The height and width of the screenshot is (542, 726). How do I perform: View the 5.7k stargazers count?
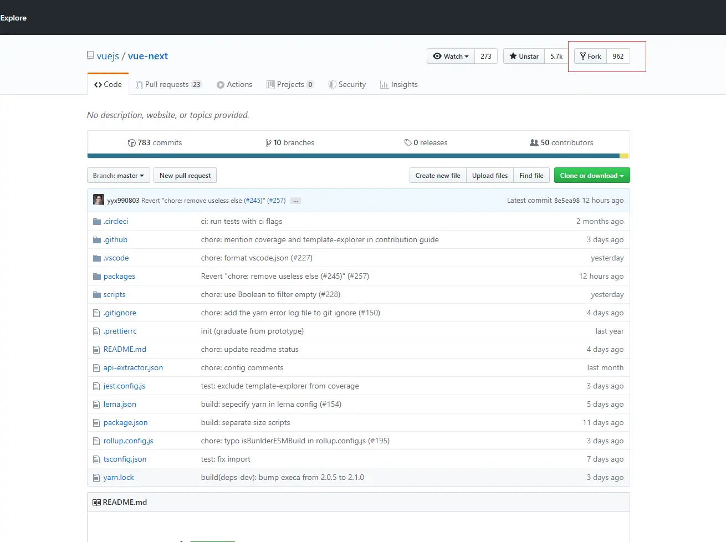(556, 56)
